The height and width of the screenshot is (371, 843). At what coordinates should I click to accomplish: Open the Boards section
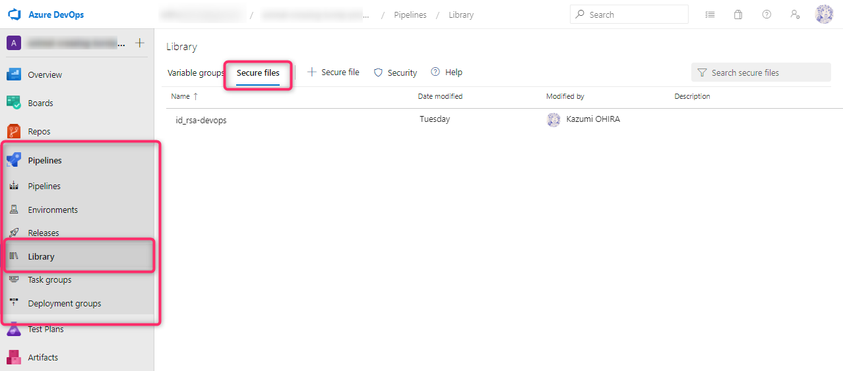(x=40, y=103)
